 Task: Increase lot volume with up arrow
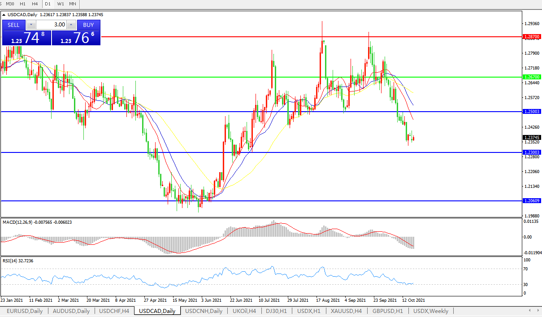(71, 25)
